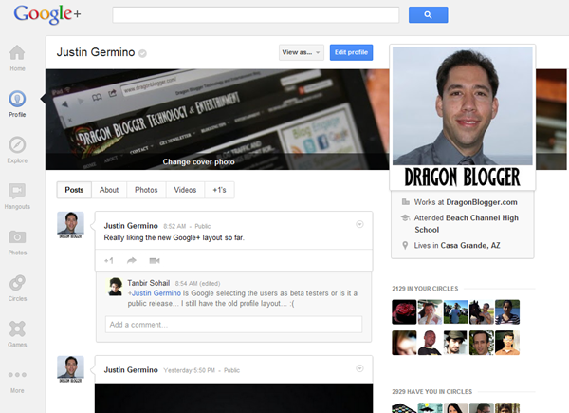Image resolution: width=569 pixels, height=413 pixels.
Task: Switch to the Photos tab
Action: (146, 190)
